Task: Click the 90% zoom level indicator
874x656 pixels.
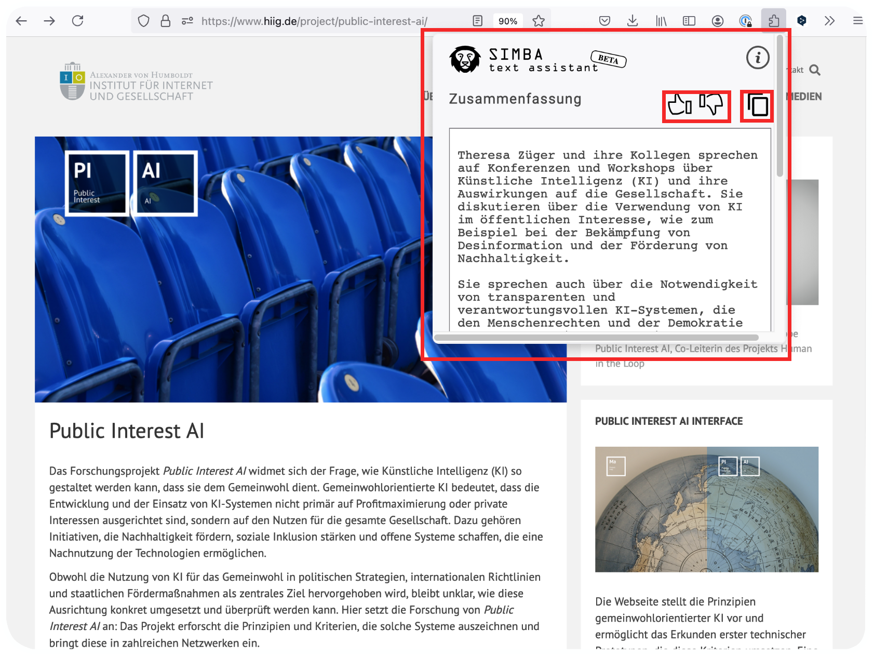Action: point(507,21)
